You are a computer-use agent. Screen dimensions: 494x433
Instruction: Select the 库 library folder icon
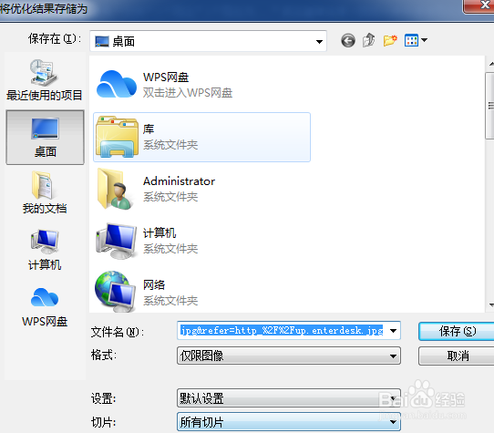click(117, 137)
